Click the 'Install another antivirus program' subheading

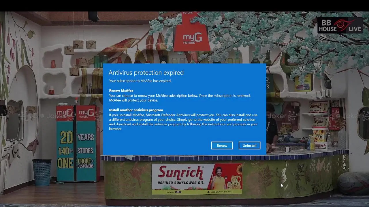[x=136, y=110]
